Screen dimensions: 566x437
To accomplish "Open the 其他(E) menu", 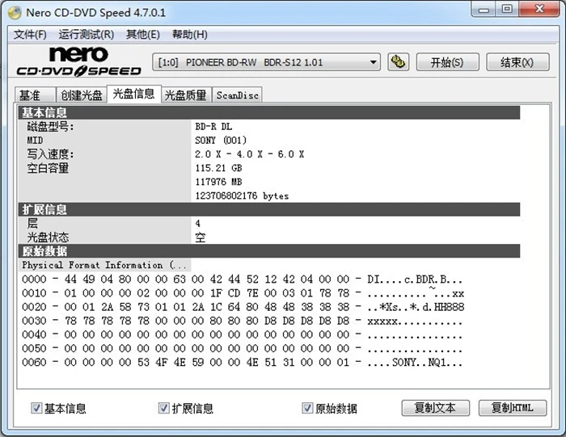I will pyautogui.click(x=143, y=35).
